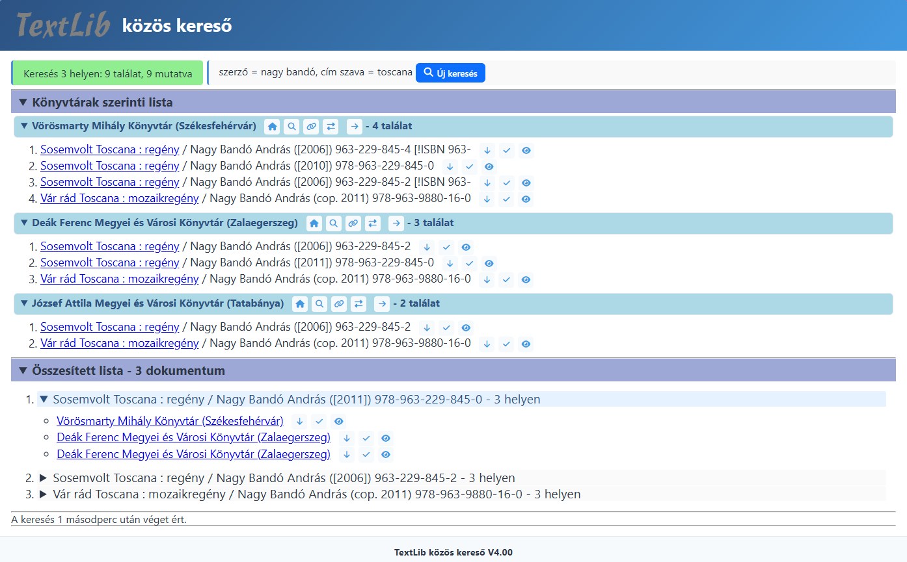
Task: Open Vörösmarty Mihály Könyvtár link in aggregated list
Action: [170, 421]
